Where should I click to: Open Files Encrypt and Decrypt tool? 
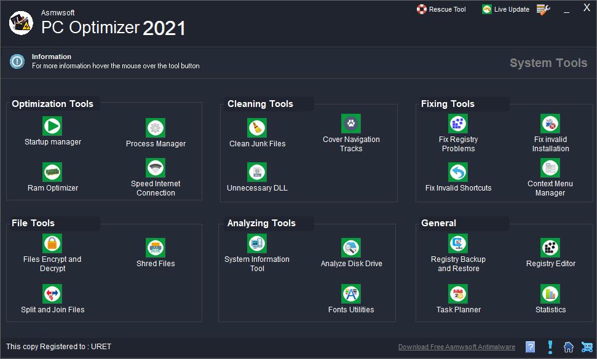coord(52,243)
